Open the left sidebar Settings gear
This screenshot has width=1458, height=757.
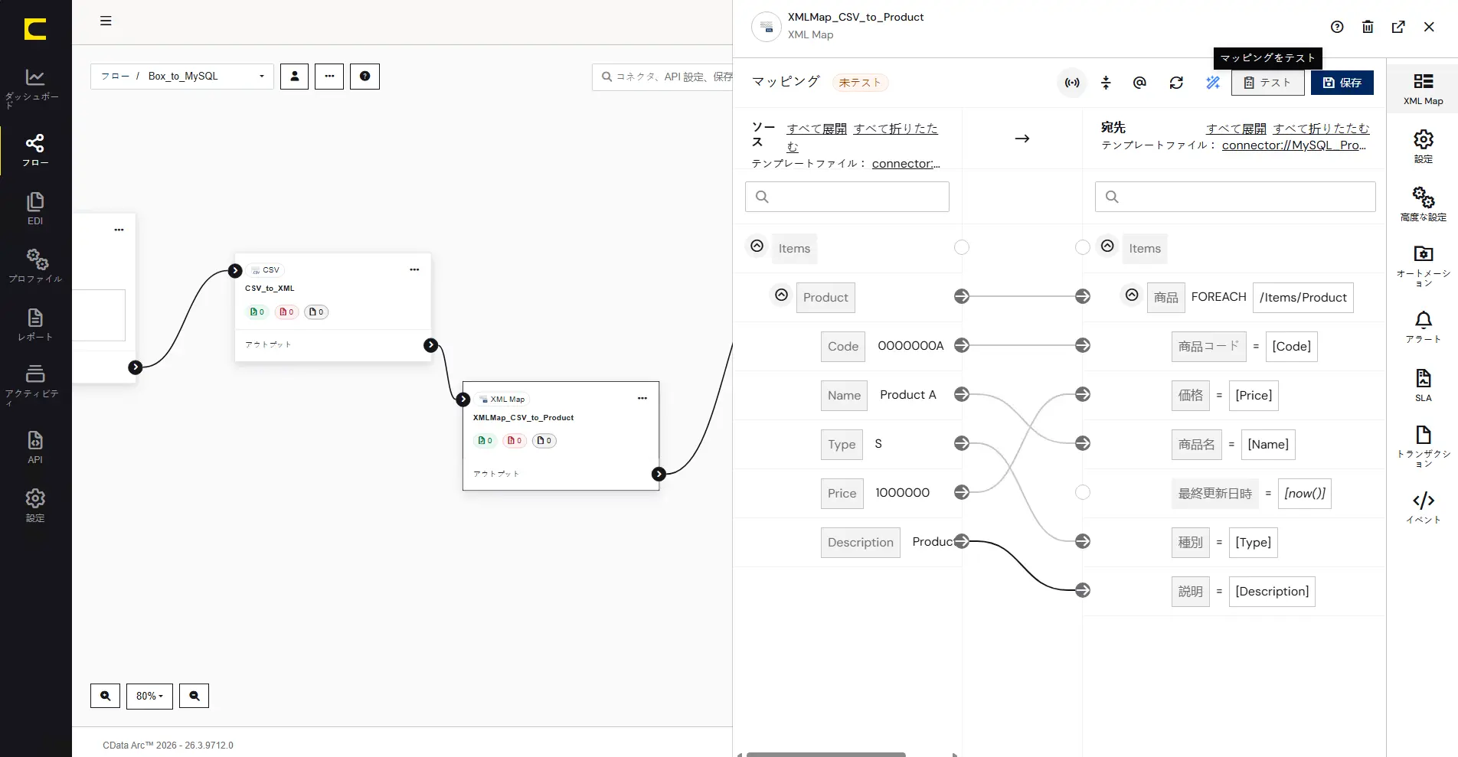(35, 505)
